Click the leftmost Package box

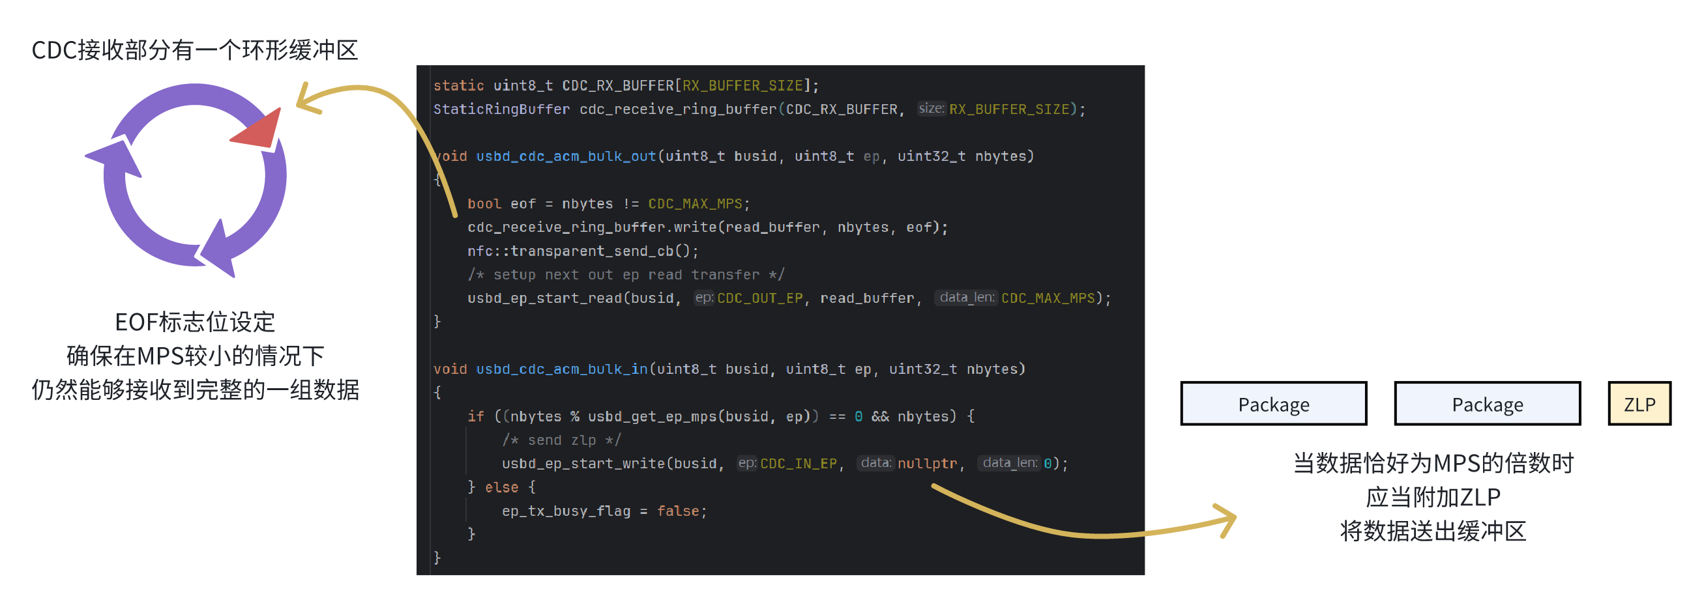click(1273, 403)
